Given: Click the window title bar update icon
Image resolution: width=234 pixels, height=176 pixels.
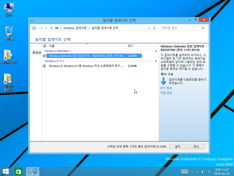Looking at the screenshot, I should [32, 21].
